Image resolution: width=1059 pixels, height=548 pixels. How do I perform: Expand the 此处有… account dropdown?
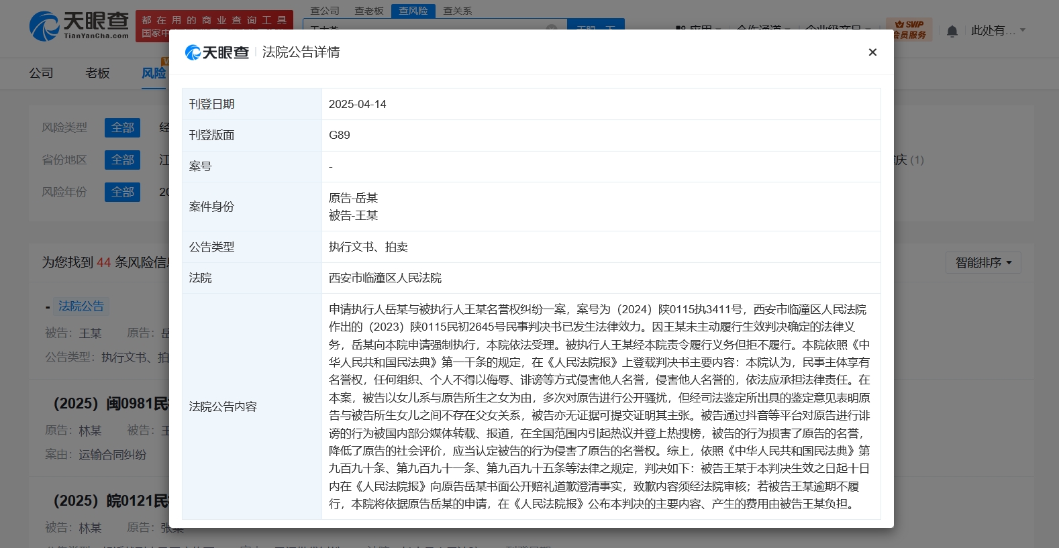[999, 30]
